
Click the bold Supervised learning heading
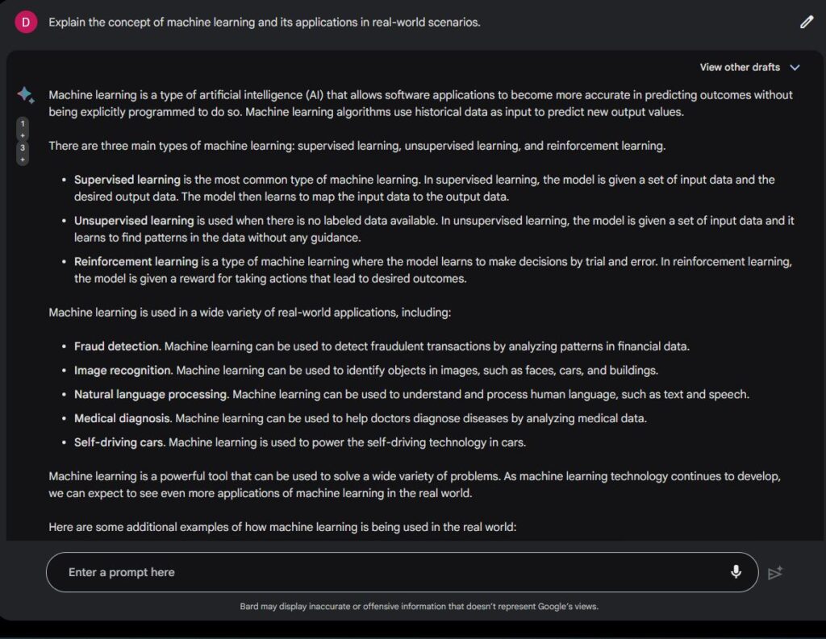(x=127, y=180)
